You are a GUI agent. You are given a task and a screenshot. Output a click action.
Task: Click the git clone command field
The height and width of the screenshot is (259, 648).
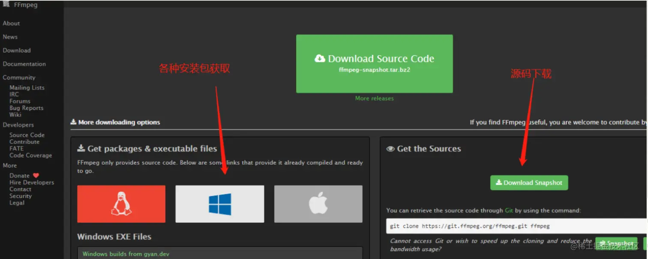[517, 226]
